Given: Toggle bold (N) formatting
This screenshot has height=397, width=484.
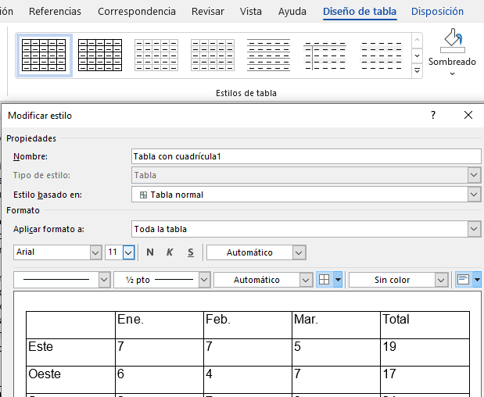Looking at the screenshot, I should click(x=150, y=252).
